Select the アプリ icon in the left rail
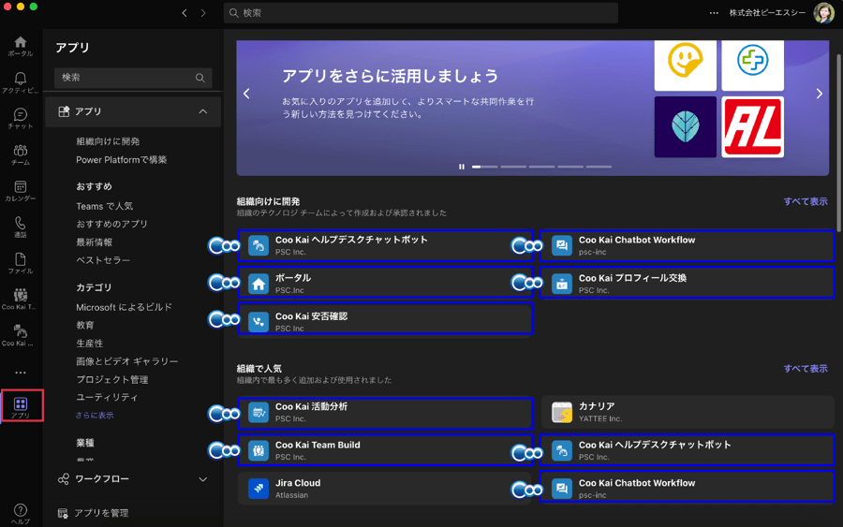The width and height of the screenshot is (843, 527). [x=21, y=406]
